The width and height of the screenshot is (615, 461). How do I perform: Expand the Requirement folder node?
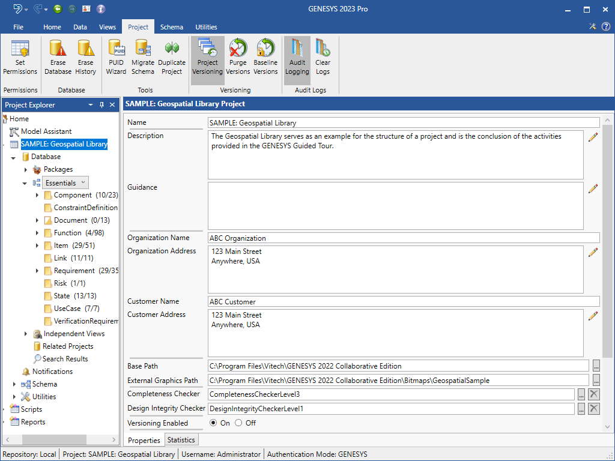[x=38, y=271]
